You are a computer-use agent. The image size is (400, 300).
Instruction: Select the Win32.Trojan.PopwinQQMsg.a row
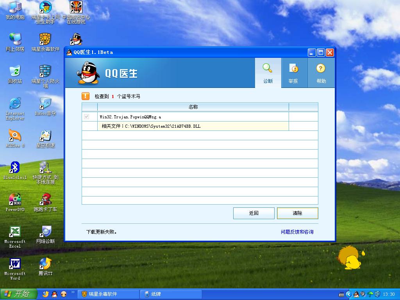(x=200, y=117)
